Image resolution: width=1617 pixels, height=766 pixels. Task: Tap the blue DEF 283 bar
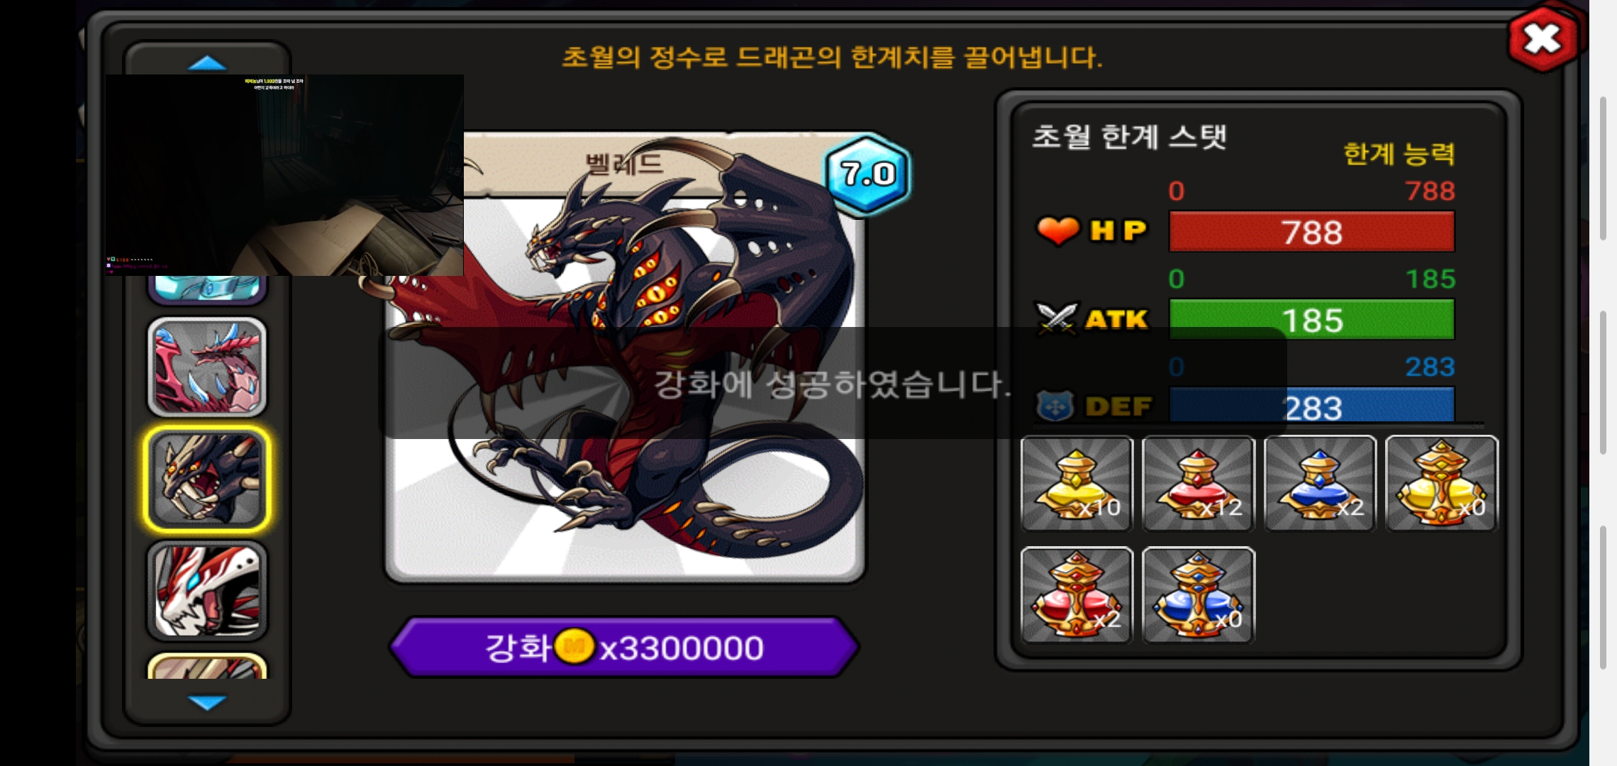coord(1312,406)
